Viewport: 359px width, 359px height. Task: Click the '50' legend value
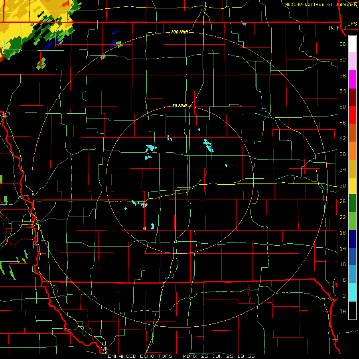tap(343, 107)
